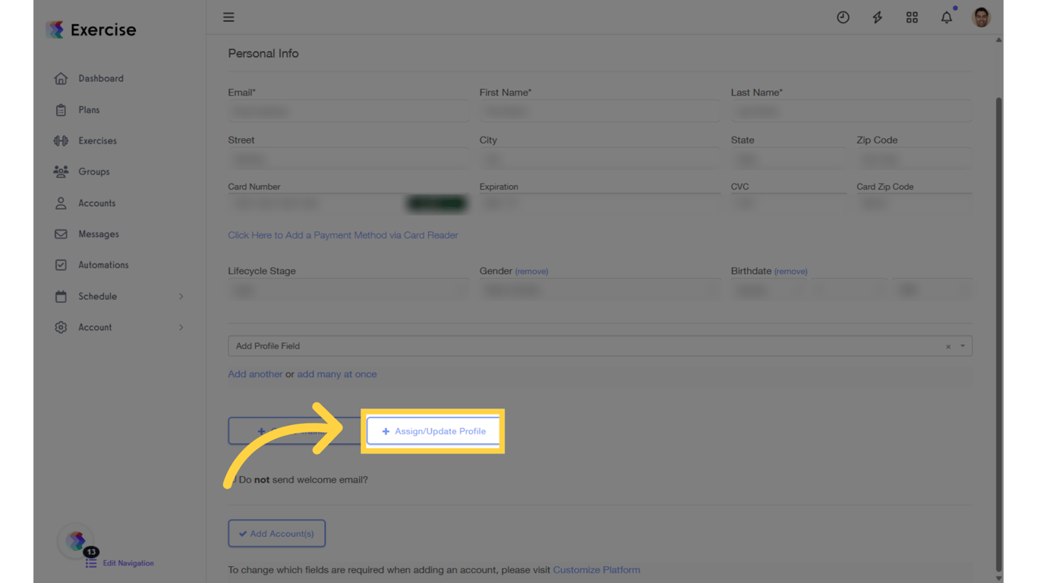This screenshot has width=1037, height=583.
Task: Click the Assign/Update Profile button
Action: click(x=433, y=430)
